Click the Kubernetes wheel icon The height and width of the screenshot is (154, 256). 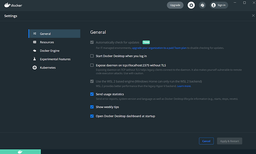tap(34, 68)
